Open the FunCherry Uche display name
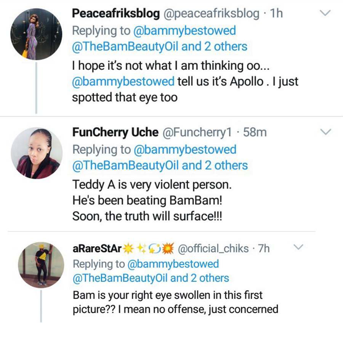This screenshot has height=343, width=343. [115, 132]
